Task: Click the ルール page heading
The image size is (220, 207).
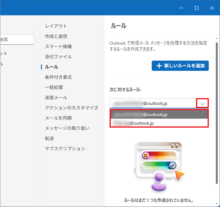Action: 118,26
